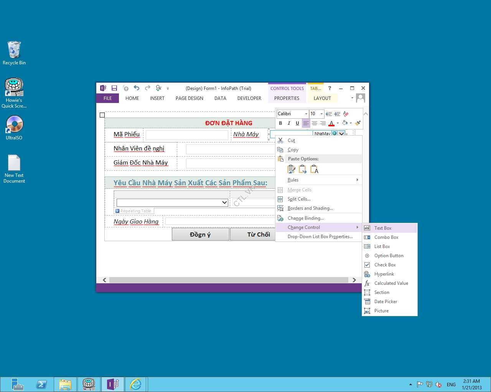Click the Mã Phiếu text field

coord(187,135)
